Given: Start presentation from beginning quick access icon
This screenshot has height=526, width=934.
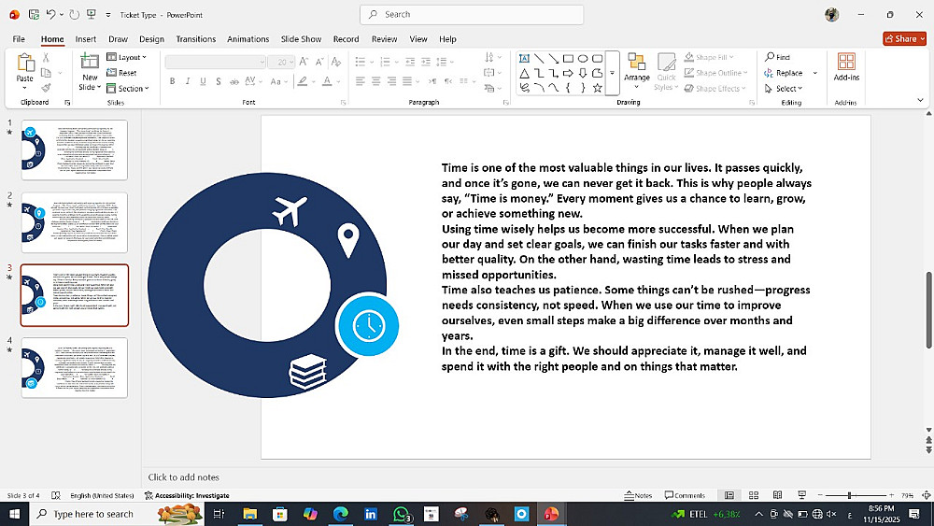Looking at the screenshot, I should (x=92, y=14).
